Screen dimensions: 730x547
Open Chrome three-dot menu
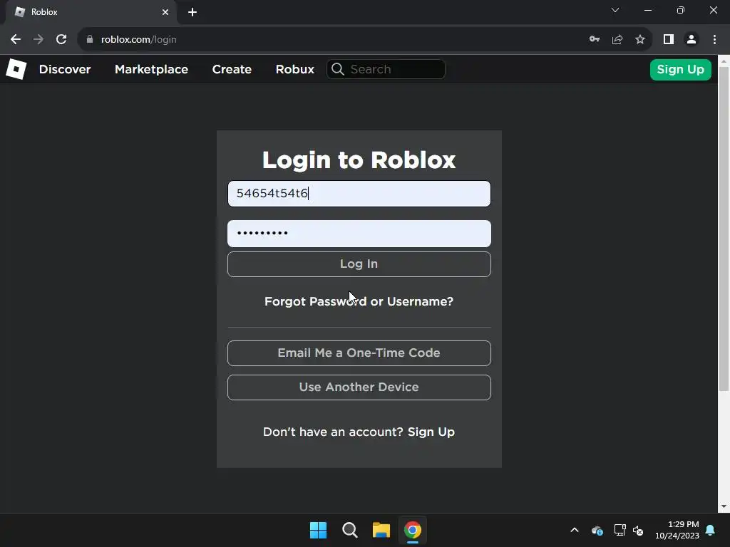714,40
